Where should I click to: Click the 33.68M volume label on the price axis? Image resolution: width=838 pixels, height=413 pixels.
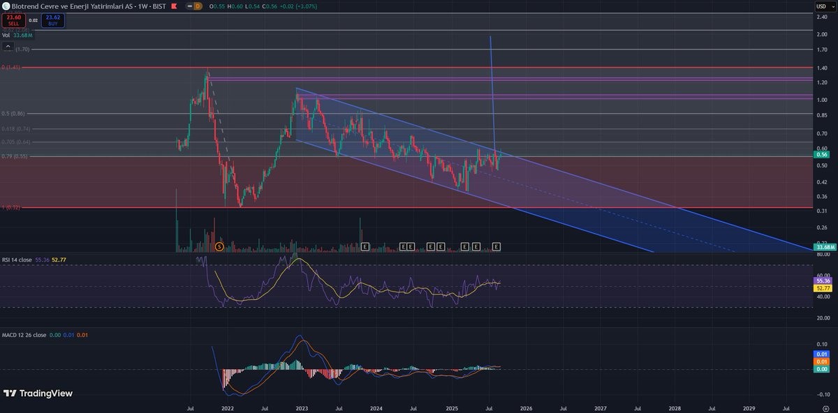pos(825,246)
